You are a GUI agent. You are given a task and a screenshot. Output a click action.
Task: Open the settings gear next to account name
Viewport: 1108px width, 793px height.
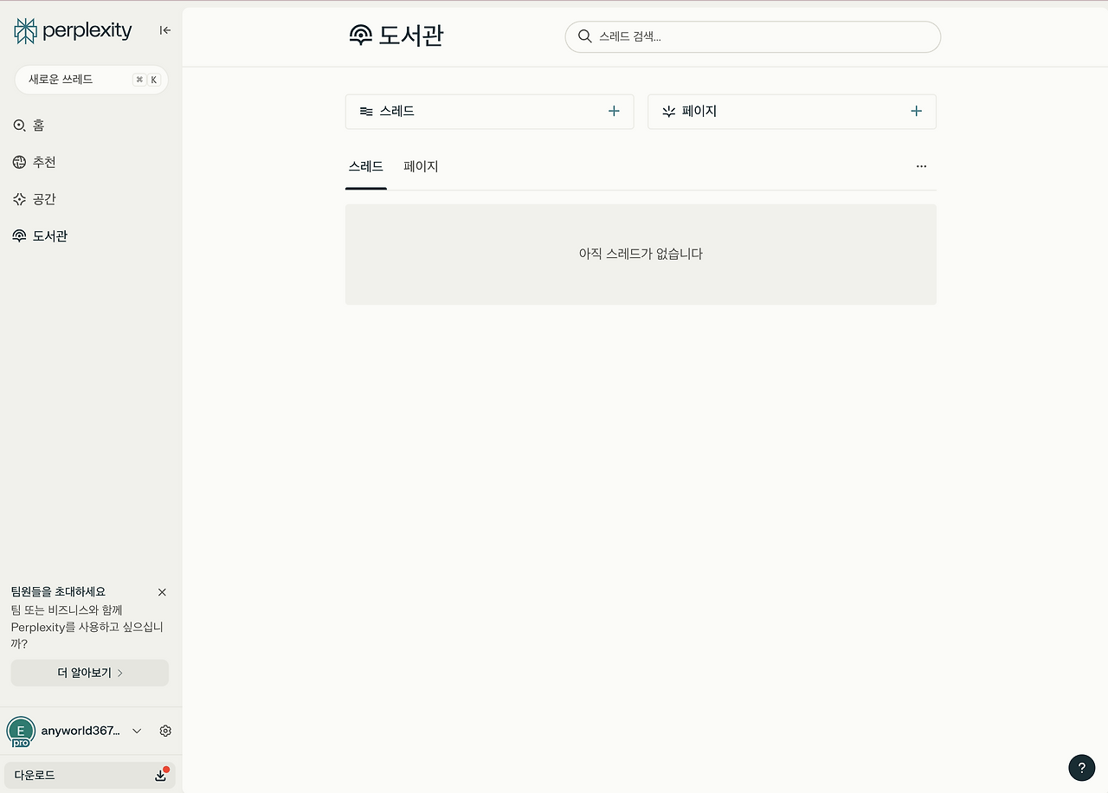165,731
